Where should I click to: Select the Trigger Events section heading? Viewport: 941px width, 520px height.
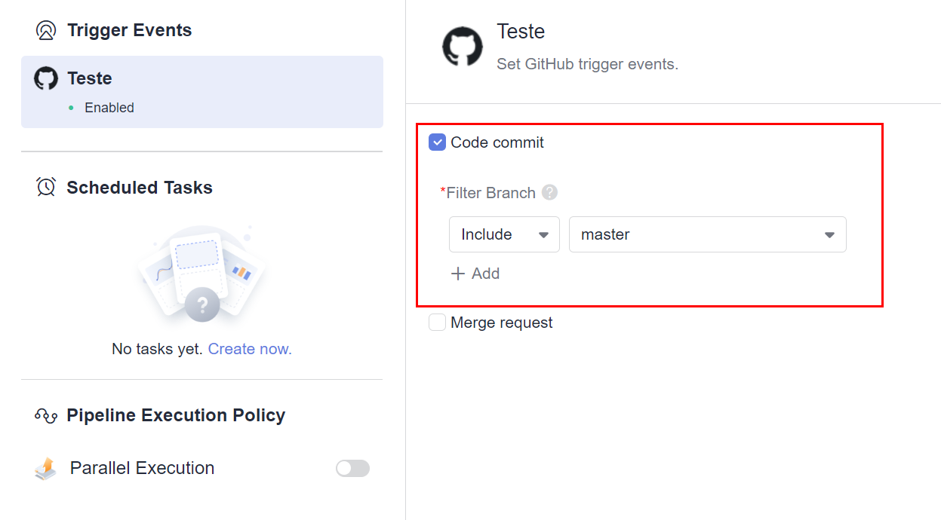pos(129,30)
